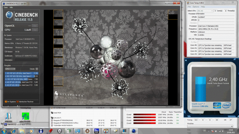Viewport: 239px width, 134px height.
Task: Click the Intel PCH sensor icon in HWiNFO
Action: (x=52, y=113)
